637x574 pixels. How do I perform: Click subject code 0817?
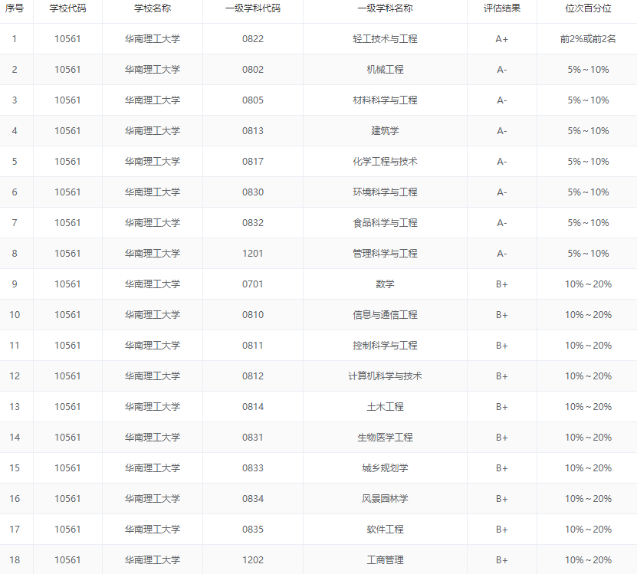pyautogui.click(x=253, y=162)
